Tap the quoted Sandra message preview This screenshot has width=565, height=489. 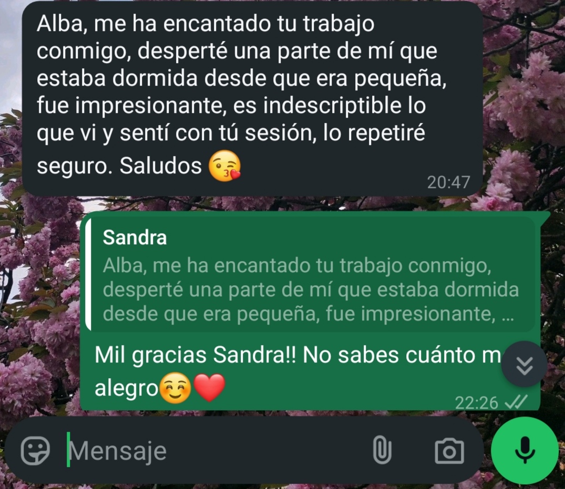(x=310, y=274)
